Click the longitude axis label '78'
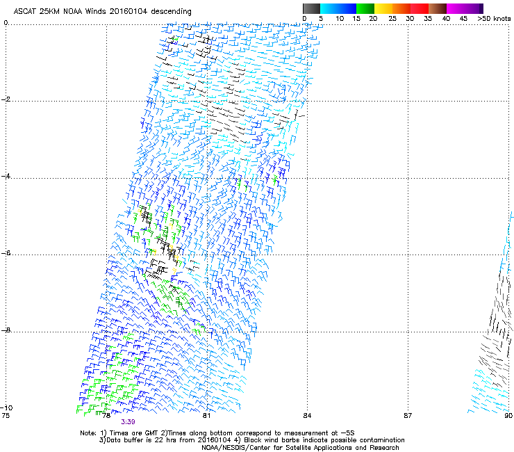This screenshot has width=514, height=452. point(106,416)
